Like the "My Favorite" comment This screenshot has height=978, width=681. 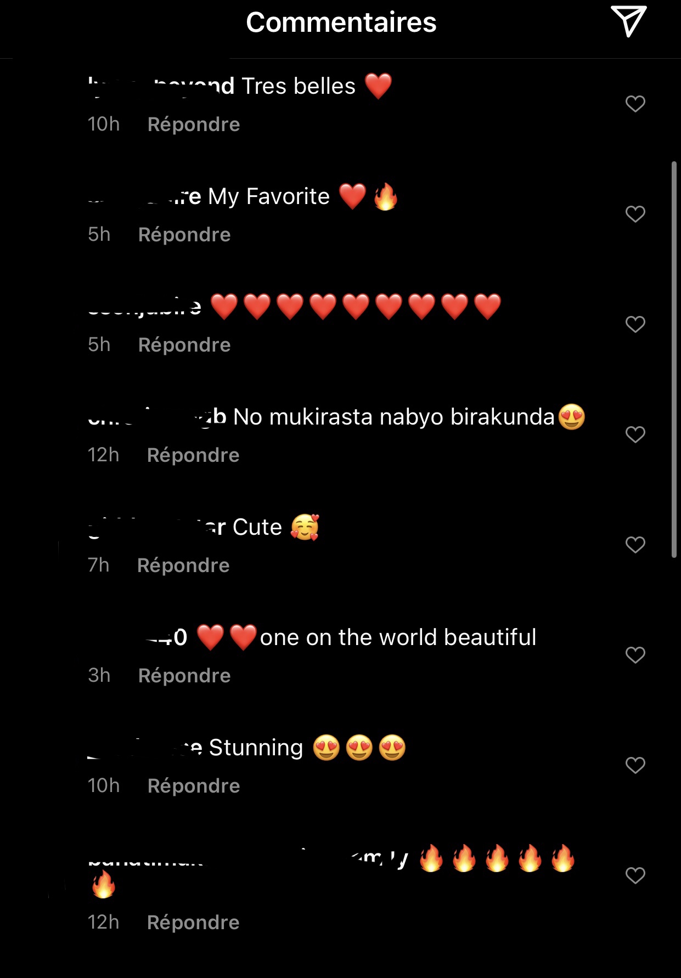click(x=635, y=214)
